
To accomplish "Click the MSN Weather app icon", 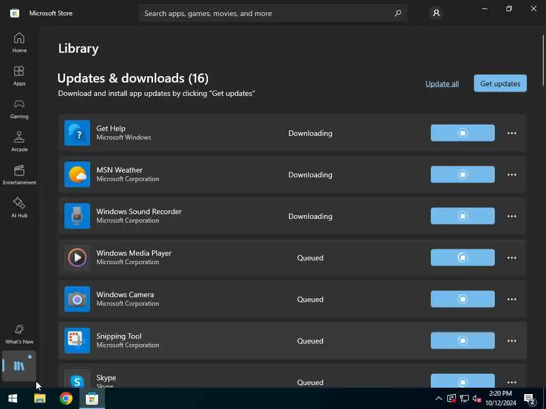I will (x=77, y=175).
